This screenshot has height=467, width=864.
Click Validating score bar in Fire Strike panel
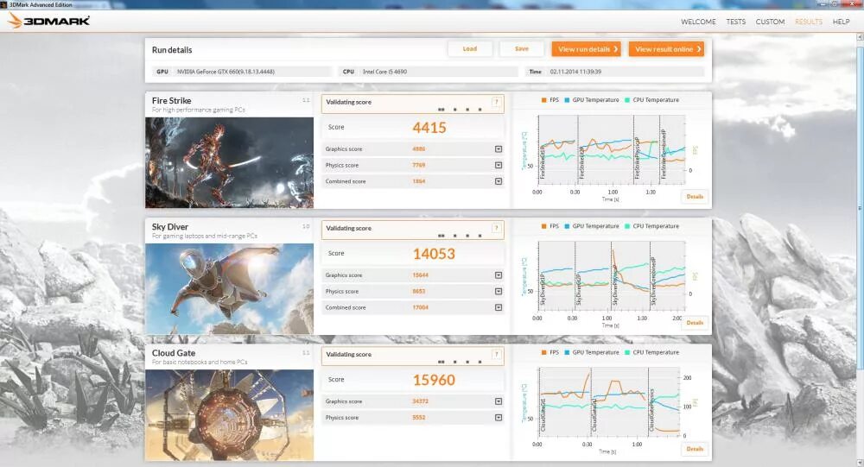coord(413,104)
